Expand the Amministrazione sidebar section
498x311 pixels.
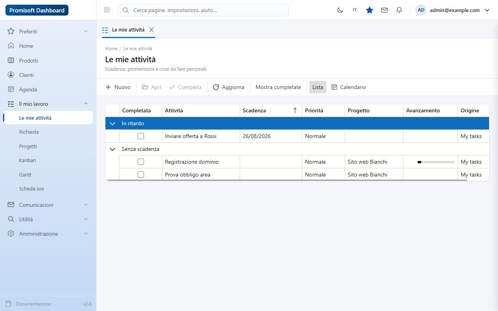point(48,234)
